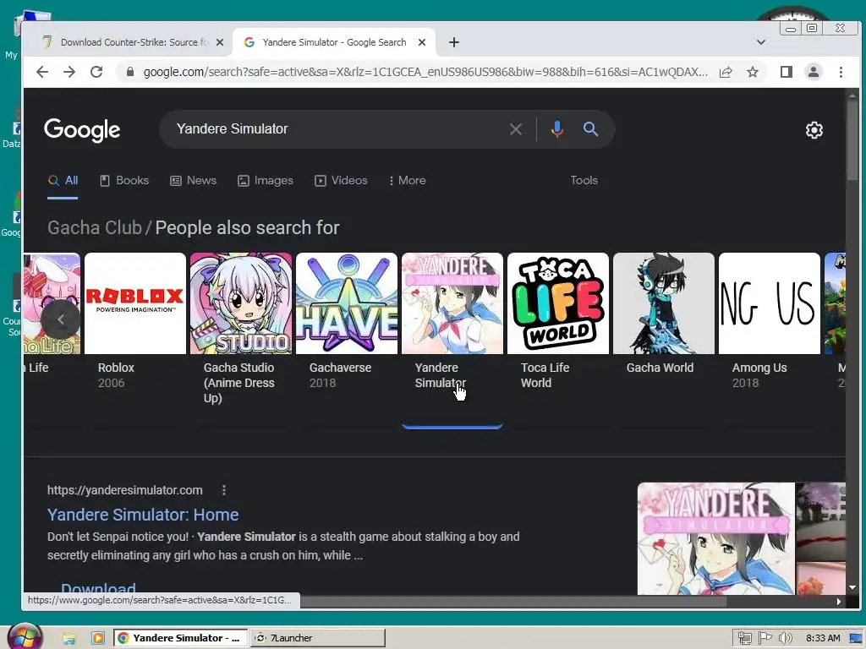This screenshot has height=649, width=866.
Task: Click the Among Us label text
Action: click(x=759, y=368)
